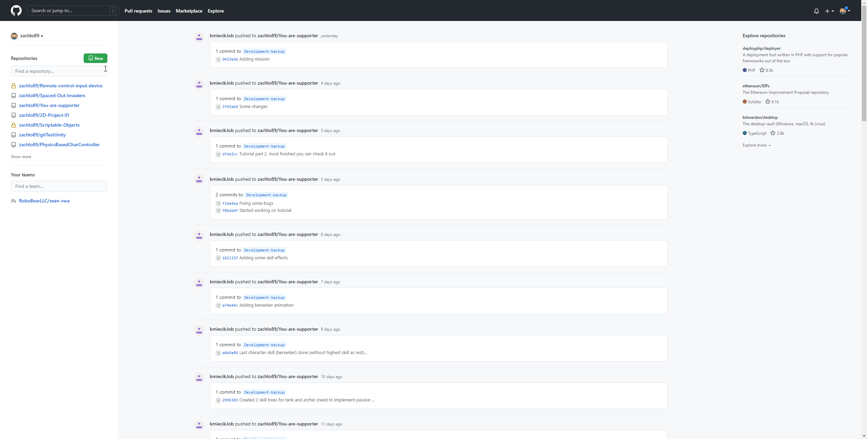Open zachlo89/2D-Project-01 repository
The height and width of the screenshot is (439, 867).
click(44, 115)
